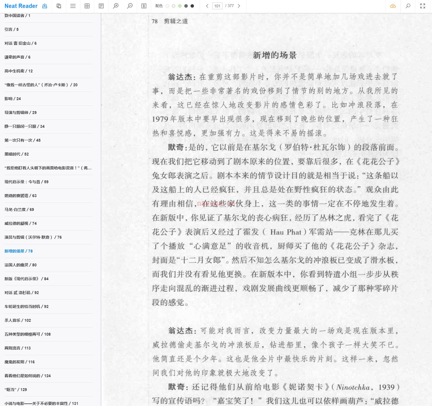Viewport: 432px width, 406px height.
Task: Select the gray color theme swatch
Action: pyautogui.click(x=186, y=6)
